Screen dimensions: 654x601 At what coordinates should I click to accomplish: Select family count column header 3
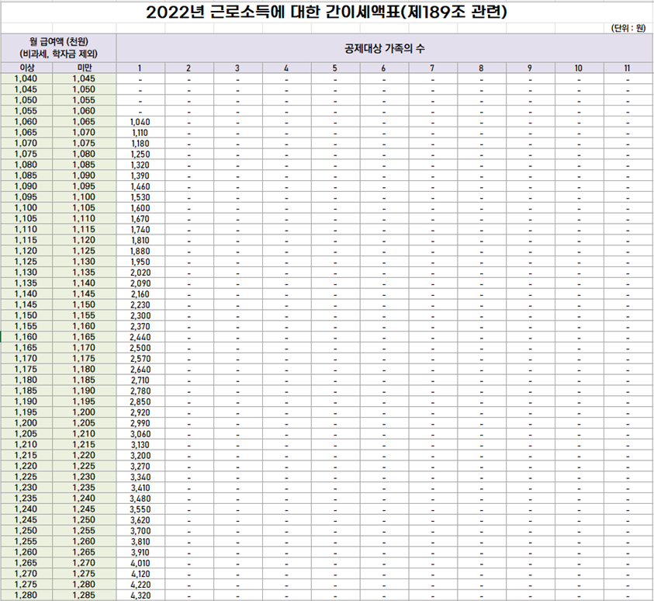(x=237, y=68)
